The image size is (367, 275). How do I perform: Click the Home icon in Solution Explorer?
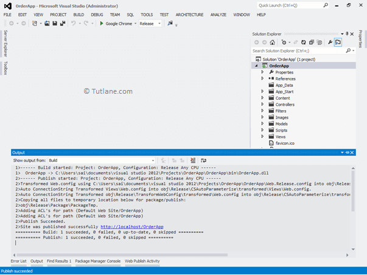tap(272, 43)
